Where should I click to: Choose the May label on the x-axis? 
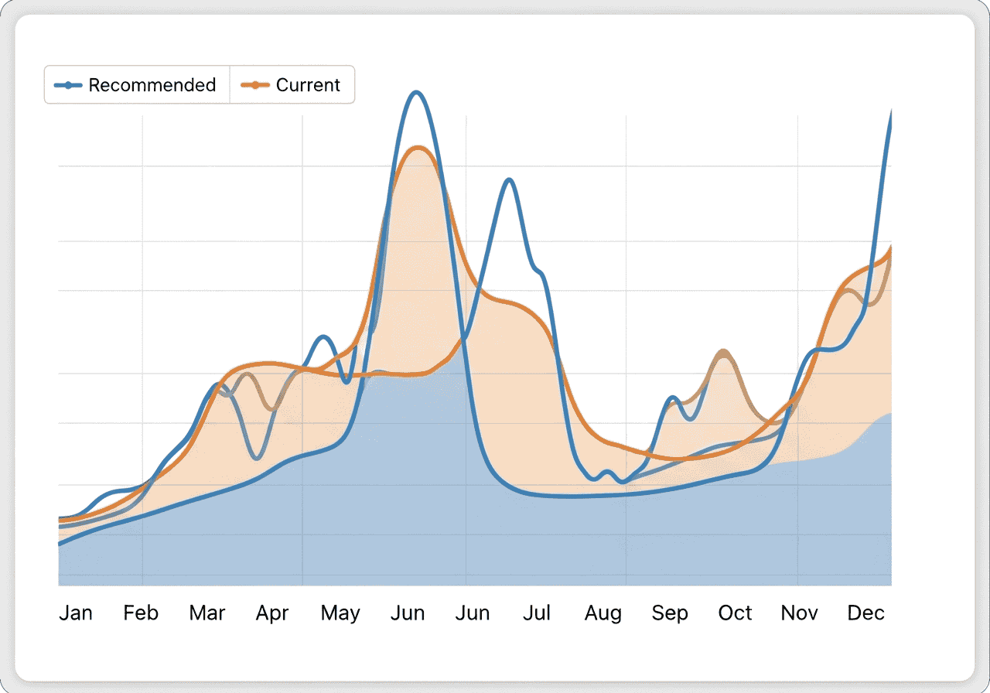point(340,613)
